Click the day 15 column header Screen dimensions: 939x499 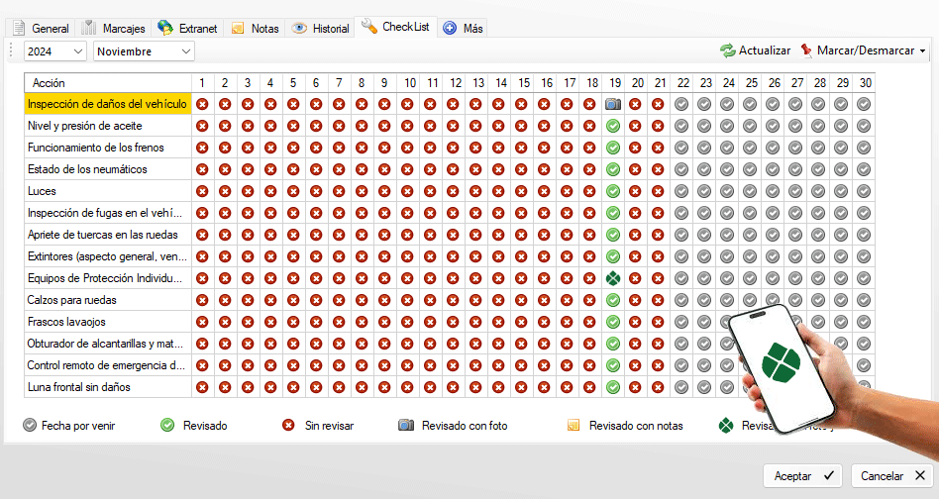coord(523,83)
